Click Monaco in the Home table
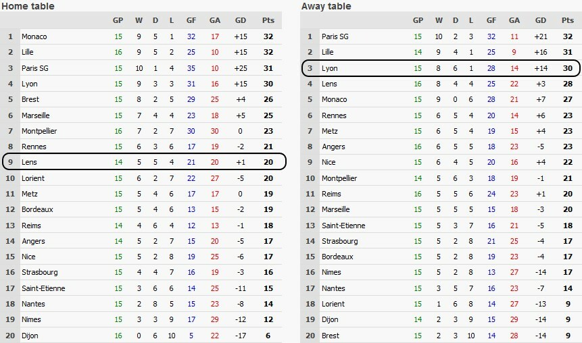Viewport: 582px width, 343px height. click(34, 36)
